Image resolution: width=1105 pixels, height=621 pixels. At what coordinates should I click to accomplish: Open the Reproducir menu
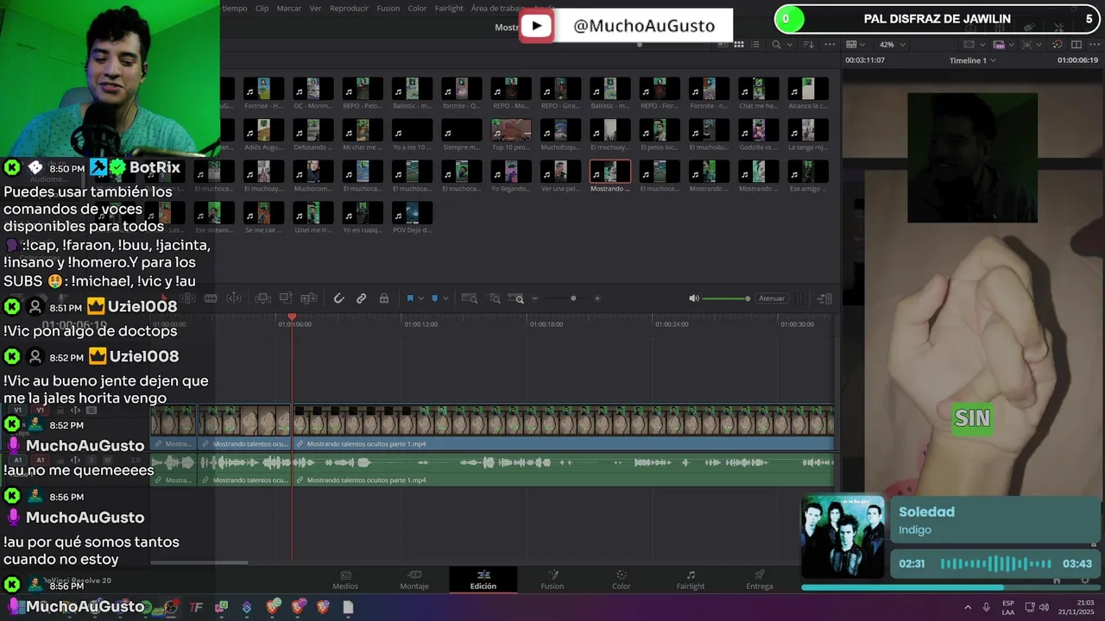350,9
